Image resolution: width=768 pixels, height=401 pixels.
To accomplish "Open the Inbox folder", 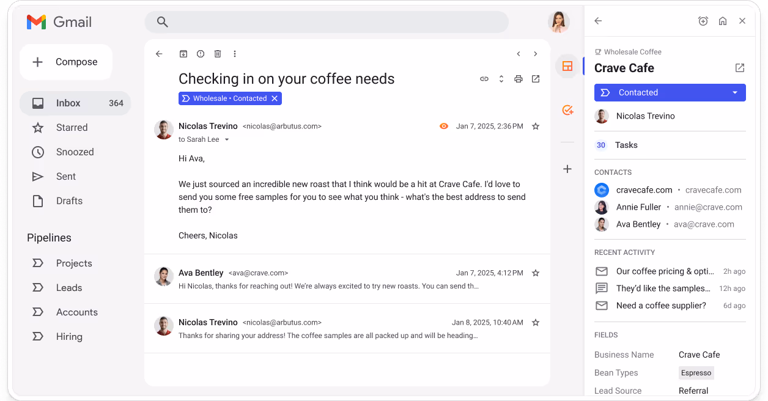I will (x=75, y=103).
